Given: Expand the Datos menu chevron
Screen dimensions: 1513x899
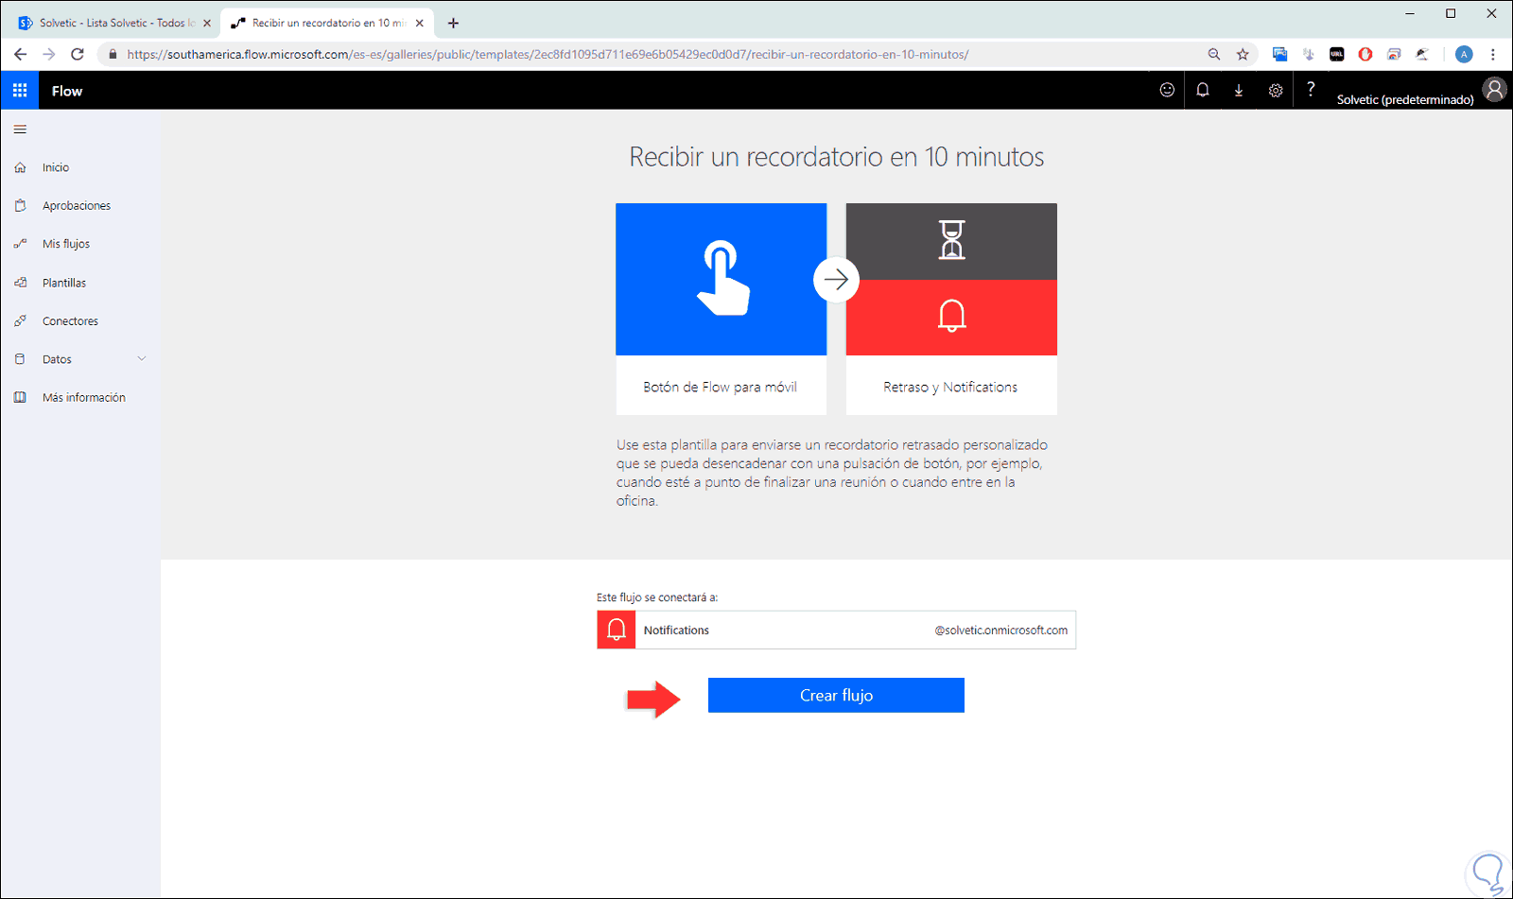Looking at the screenshot, I should click(x=142, y=359).
